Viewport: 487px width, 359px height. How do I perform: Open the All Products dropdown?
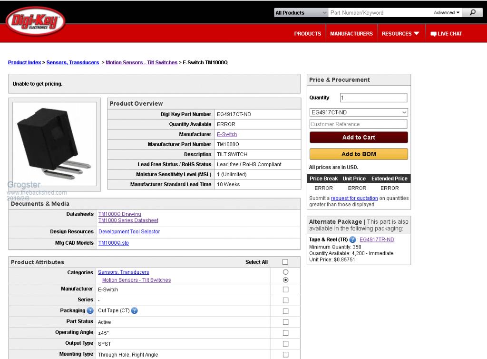click(x=301, y=13)
